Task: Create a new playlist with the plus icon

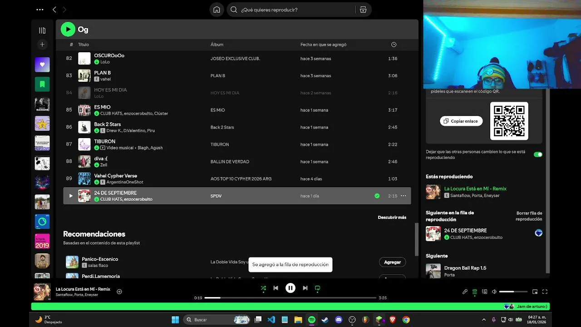Action: (x=42, y=45)
